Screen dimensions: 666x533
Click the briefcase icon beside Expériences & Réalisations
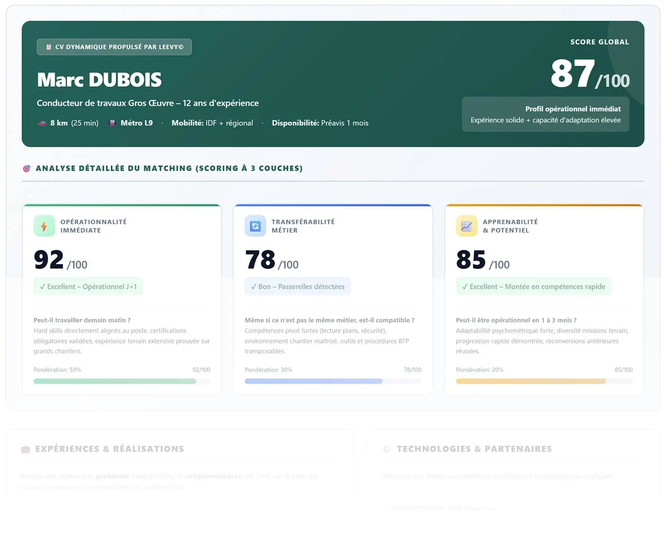(x=26, y=448)
